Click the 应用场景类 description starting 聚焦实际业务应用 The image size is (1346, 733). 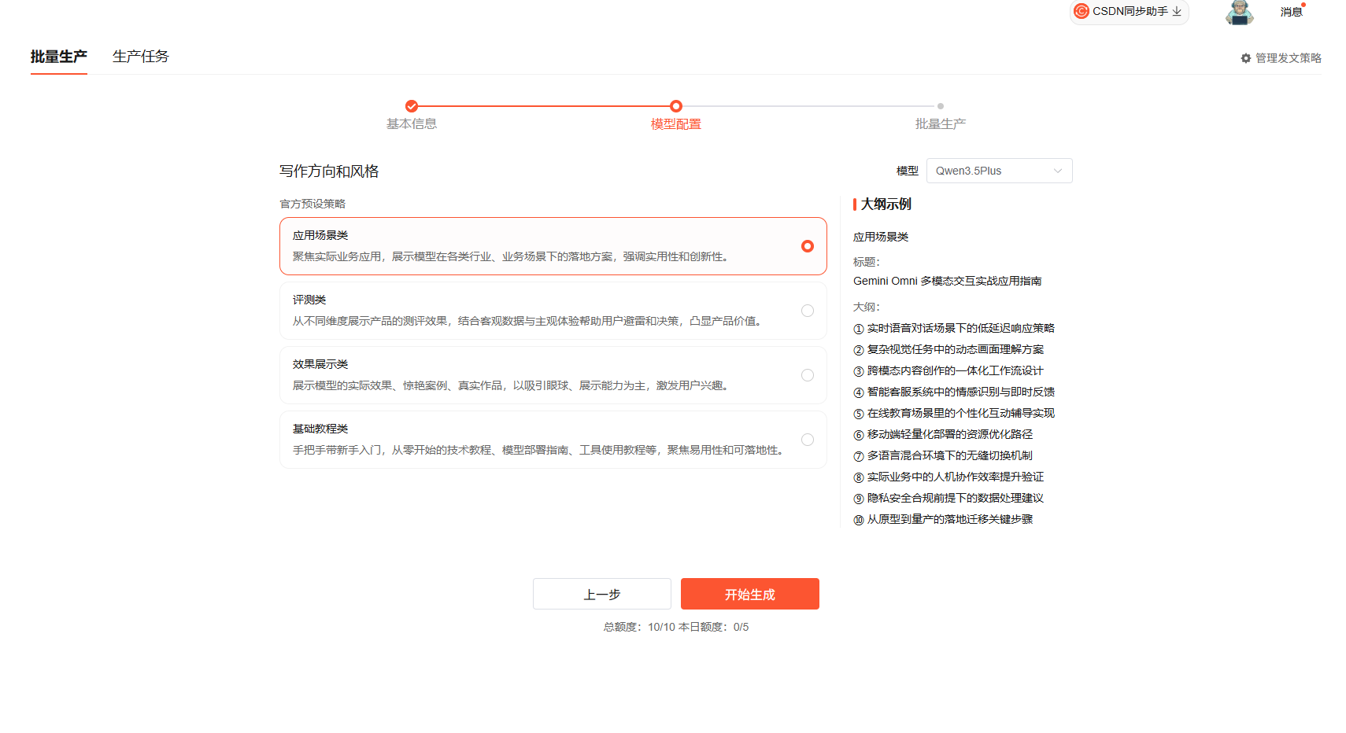click(x=512, y=256)
